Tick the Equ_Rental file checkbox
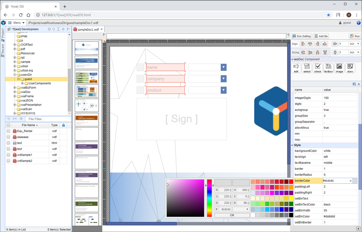Viewport: 362px width, 232px height. coord(8,131)
